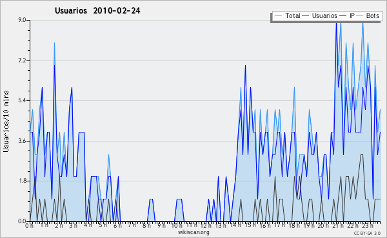Click the light blue Total legend line
This screenshot has width=387, height=238.
[x=278, y=16]
